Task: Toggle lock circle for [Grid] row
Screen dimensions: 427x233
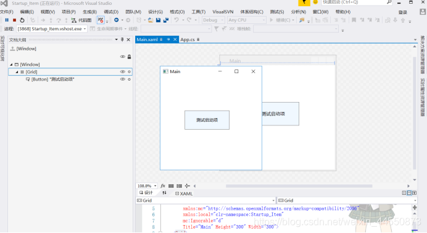Action: click(130, 72)
